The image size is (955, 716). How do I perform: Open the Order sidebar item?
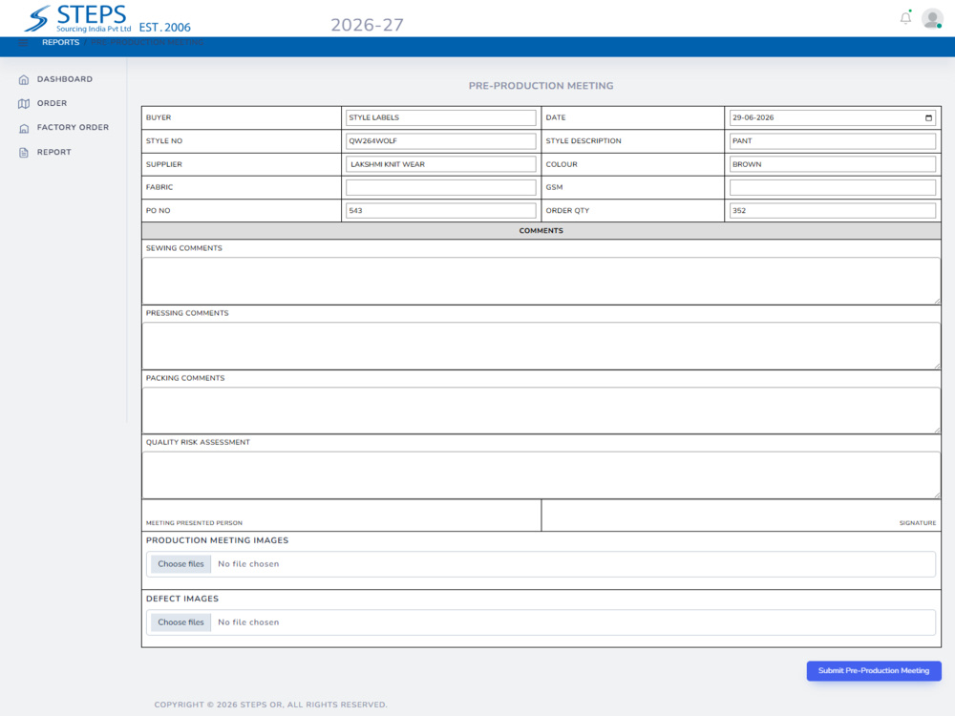pyautogui.click(x=52, y=103)
